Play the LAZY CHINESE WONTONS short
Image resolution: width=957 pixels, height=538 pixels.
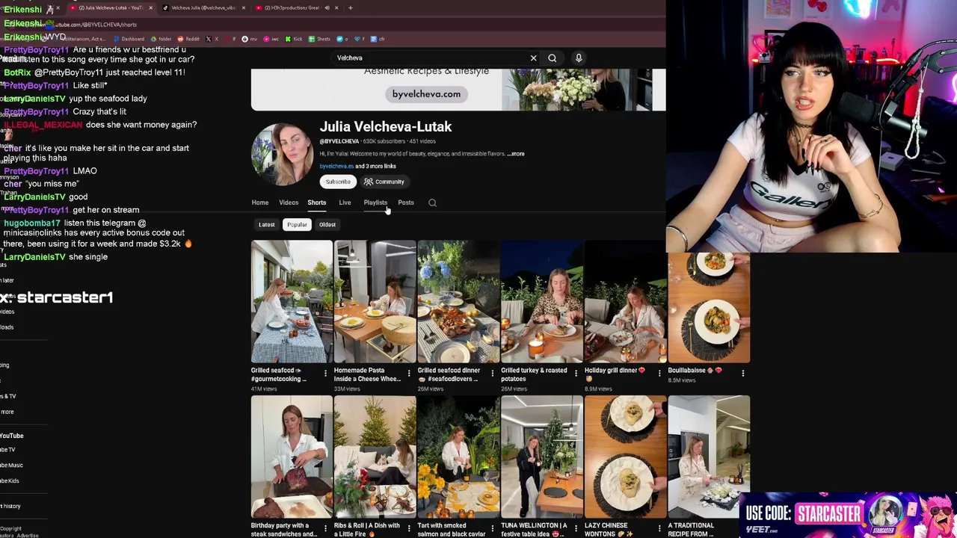(625, 457)
